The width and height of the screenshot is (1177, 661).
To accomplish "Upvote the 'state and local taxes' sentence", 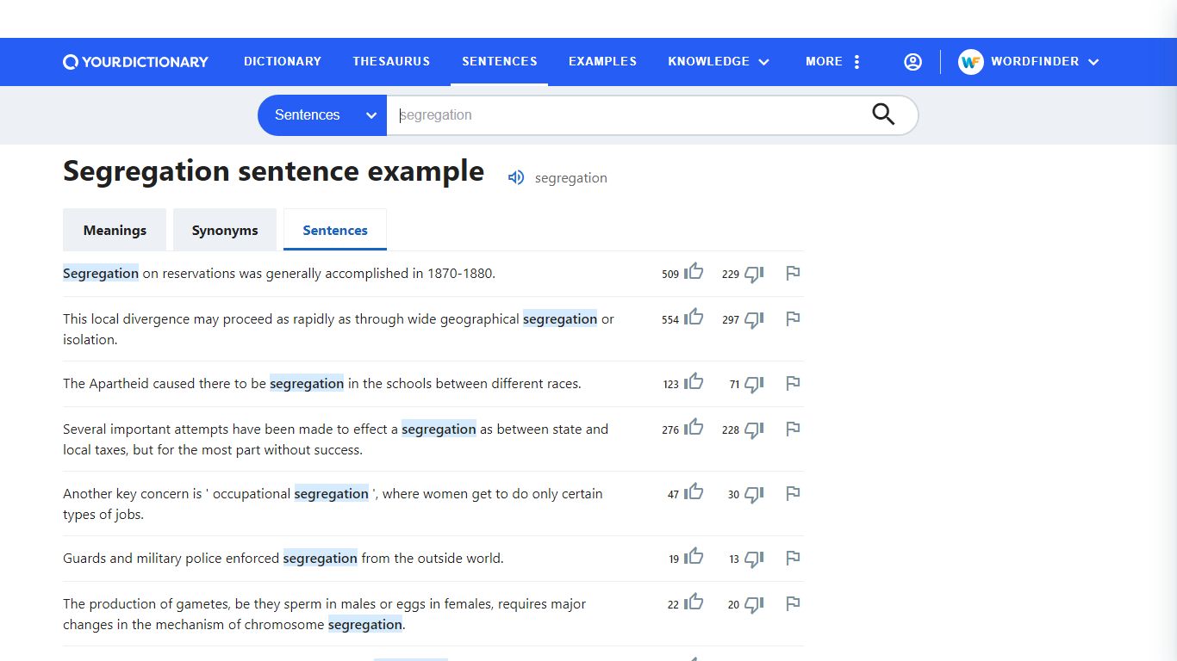I will point(694,428).
